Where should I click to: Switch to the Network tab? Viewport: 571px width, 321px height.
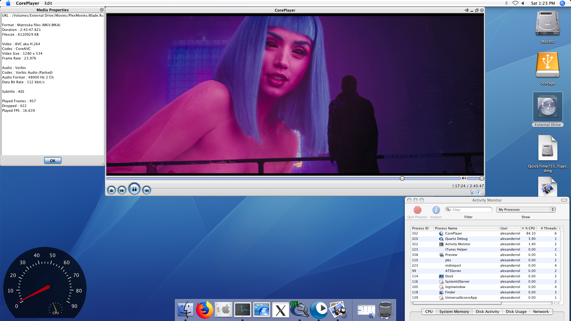541,311
